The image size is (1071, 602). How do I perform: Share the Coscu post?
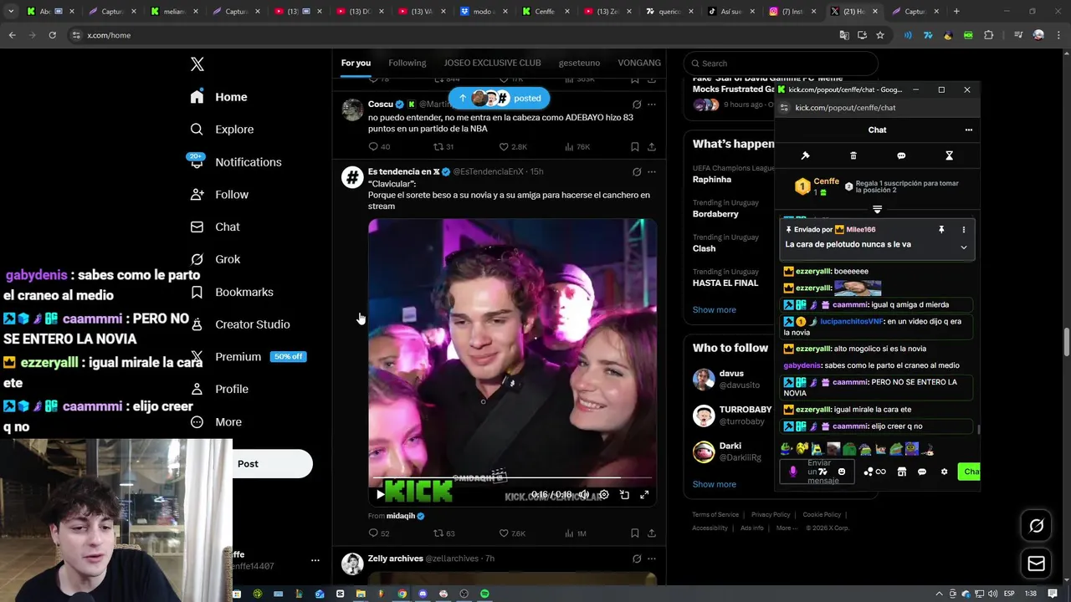(651, 146)
